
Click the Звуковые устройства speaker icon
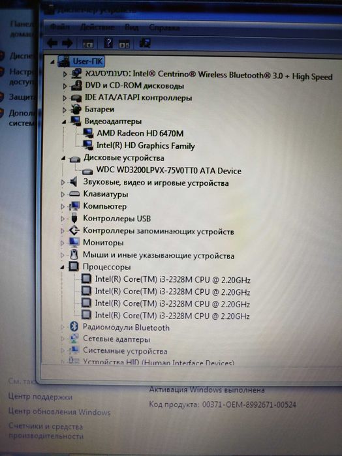(x=74, y=183)
